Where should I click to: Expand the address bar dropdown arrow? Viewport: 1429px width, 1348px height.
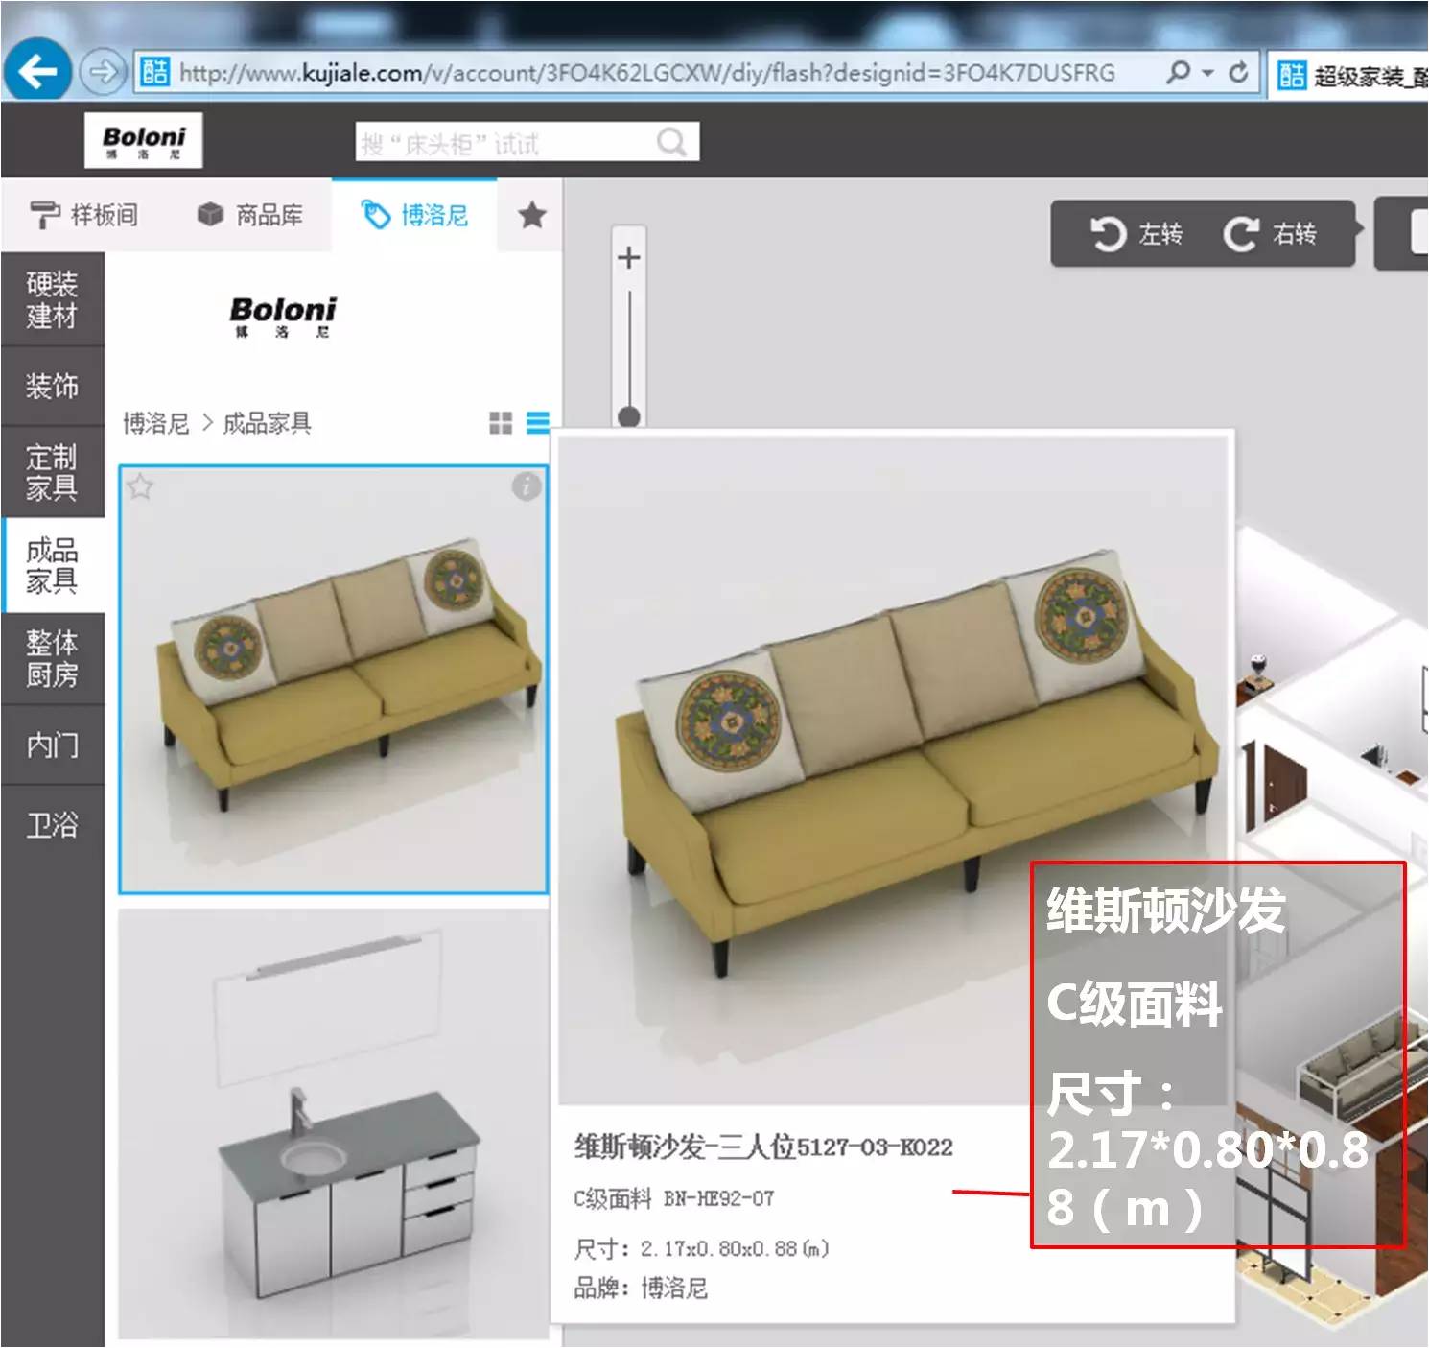pyautogui.click(x=1207, y=73)
